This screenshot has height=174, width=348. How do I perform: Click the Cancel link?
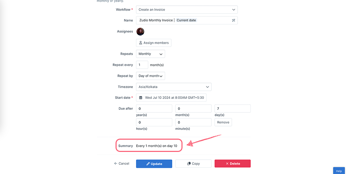[122, 163]
